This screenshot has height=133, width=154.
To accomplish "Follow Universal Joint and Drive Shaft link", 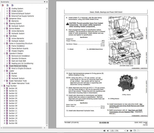I will point(127,106).
